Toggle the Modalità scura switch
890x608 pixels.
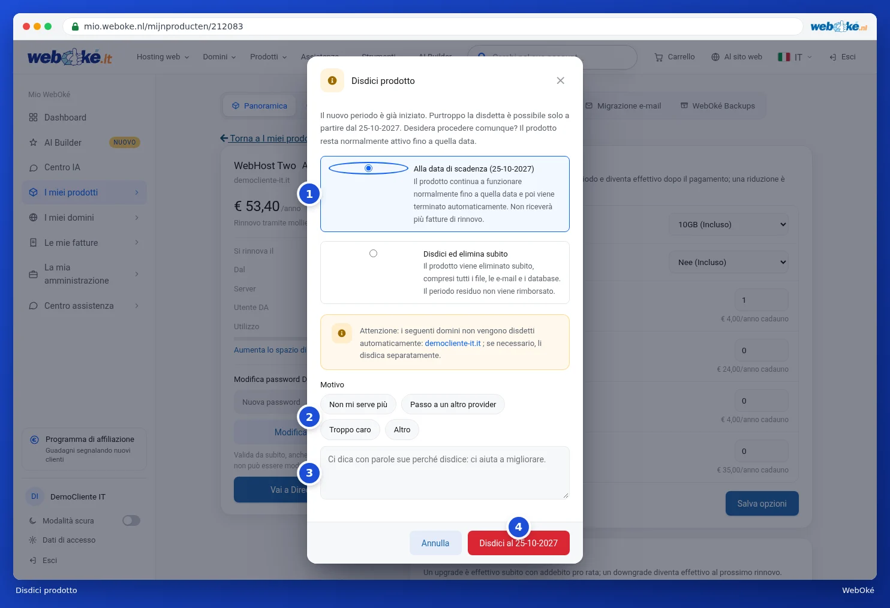point(131,520)
